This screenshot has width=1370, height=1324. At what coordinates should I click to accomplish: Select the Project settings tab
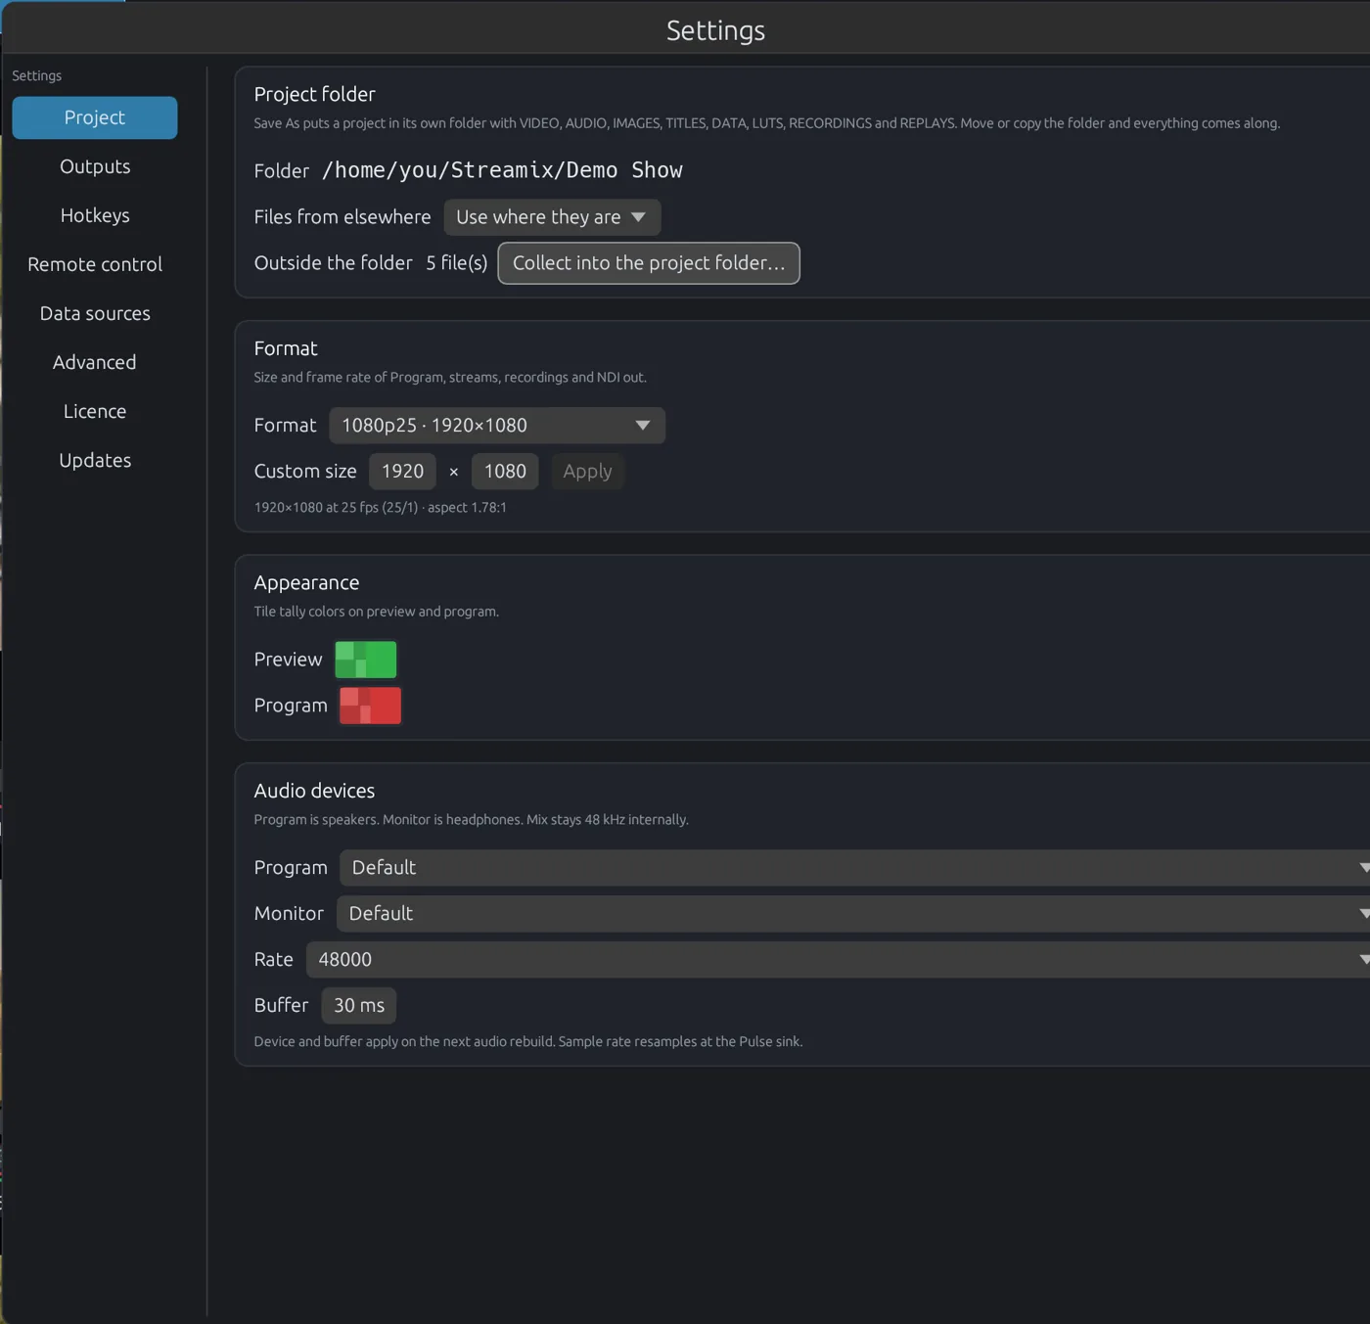pos(95,117)
